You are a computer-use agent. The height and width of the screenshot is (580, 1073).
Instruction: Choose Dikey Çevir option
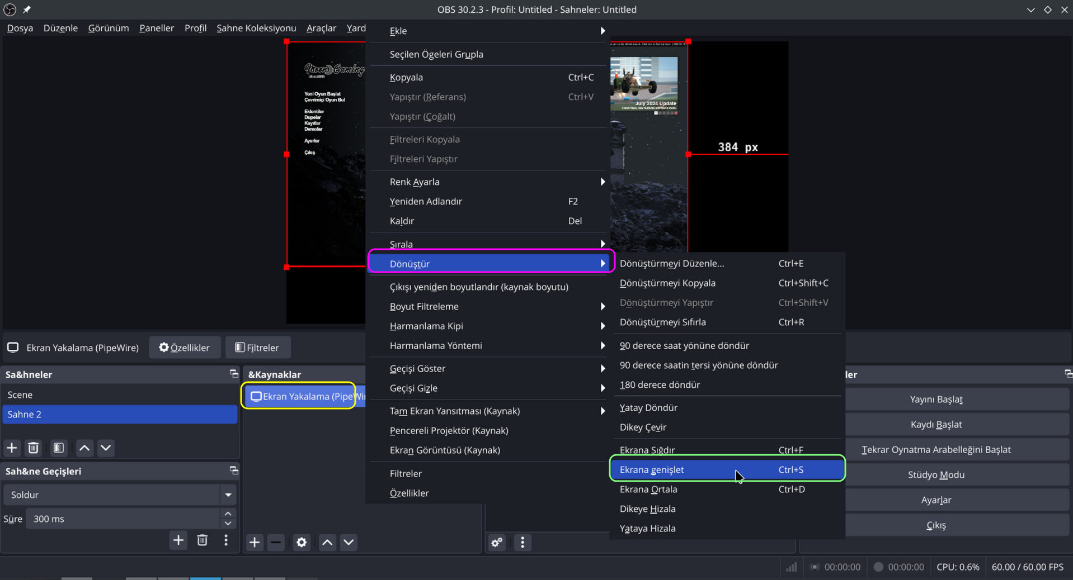coord(727,427)
